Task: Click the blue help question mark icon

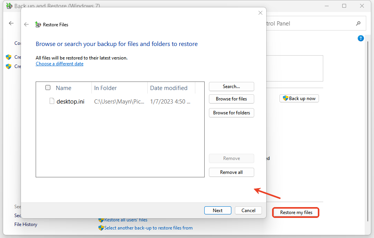Action: point(360,38)
